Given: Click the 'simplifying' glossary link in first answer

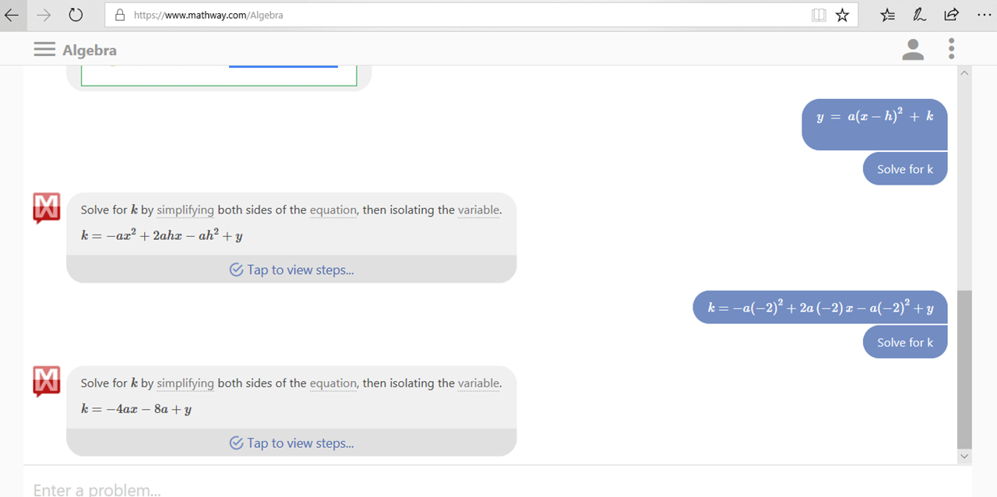Looking at the screenshot, I should tap(185, 210).
